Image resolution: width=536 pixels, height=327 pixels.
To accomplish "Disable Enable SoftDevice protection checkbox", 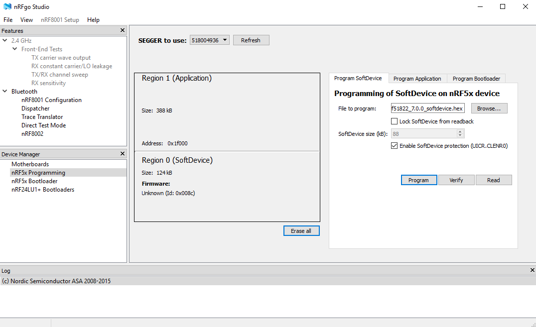I will pos(394,146).
